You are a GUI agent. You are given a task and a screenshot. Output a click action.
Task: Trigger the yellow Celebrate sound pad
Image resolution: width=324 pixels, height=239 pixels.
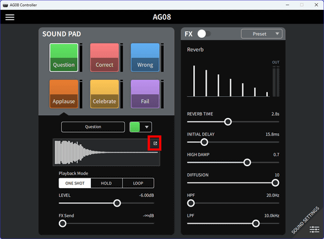click(x=104, y=94)
